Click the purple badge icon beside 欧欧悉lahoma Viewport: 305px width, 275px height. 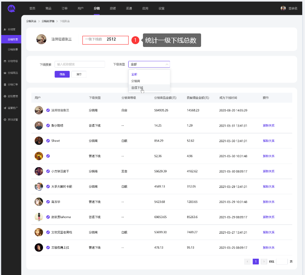48,217
